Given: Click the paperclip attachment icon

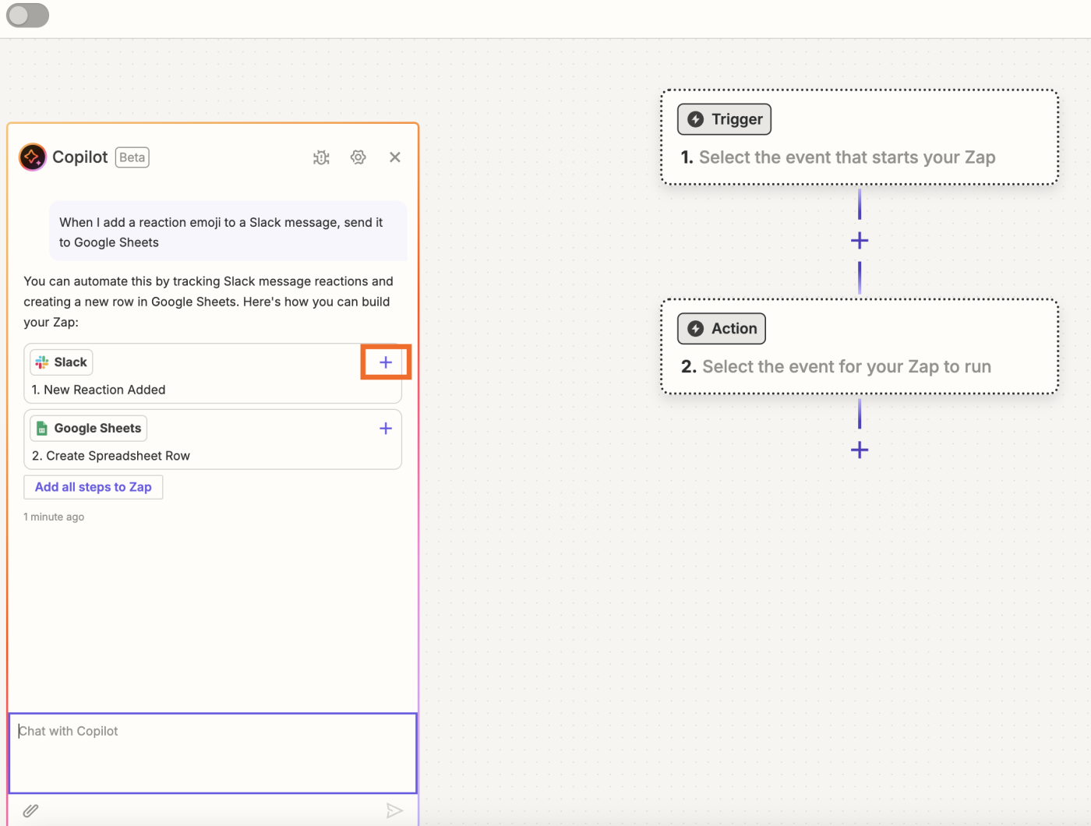Looking at the screenshot, I should 30,811.
